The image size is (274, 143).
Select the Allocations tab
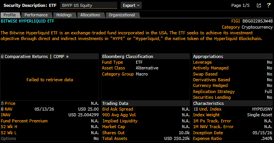point(90,15)
